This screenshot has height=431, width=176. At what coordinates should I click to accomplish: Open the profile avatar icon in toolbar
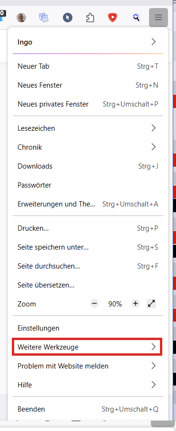click(x=21, y=18)
